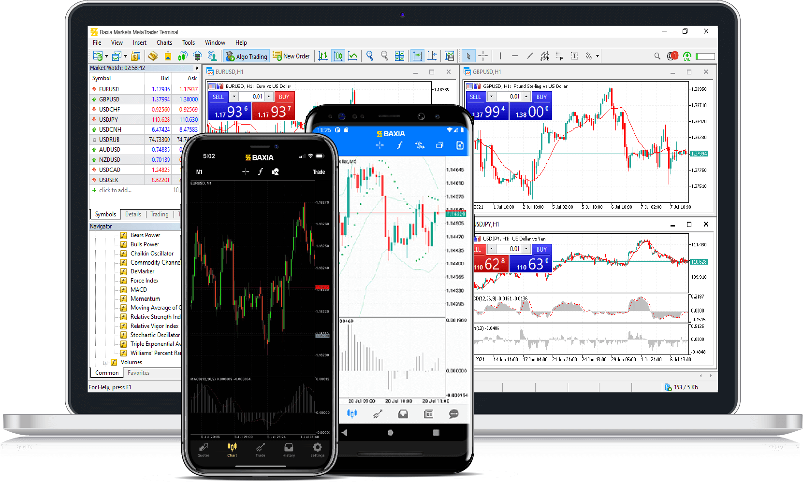Screen dimensions: 803x482
Task: Open the Profiles toolbar icon
Action: point(117,56)
